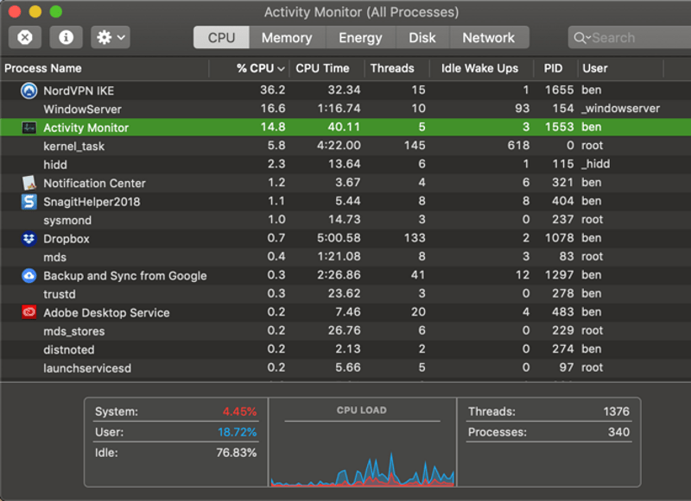The height and width of the screenshot is (501, 691).
Task: Select the sysmond process row
Action: (x=345, y=220)
